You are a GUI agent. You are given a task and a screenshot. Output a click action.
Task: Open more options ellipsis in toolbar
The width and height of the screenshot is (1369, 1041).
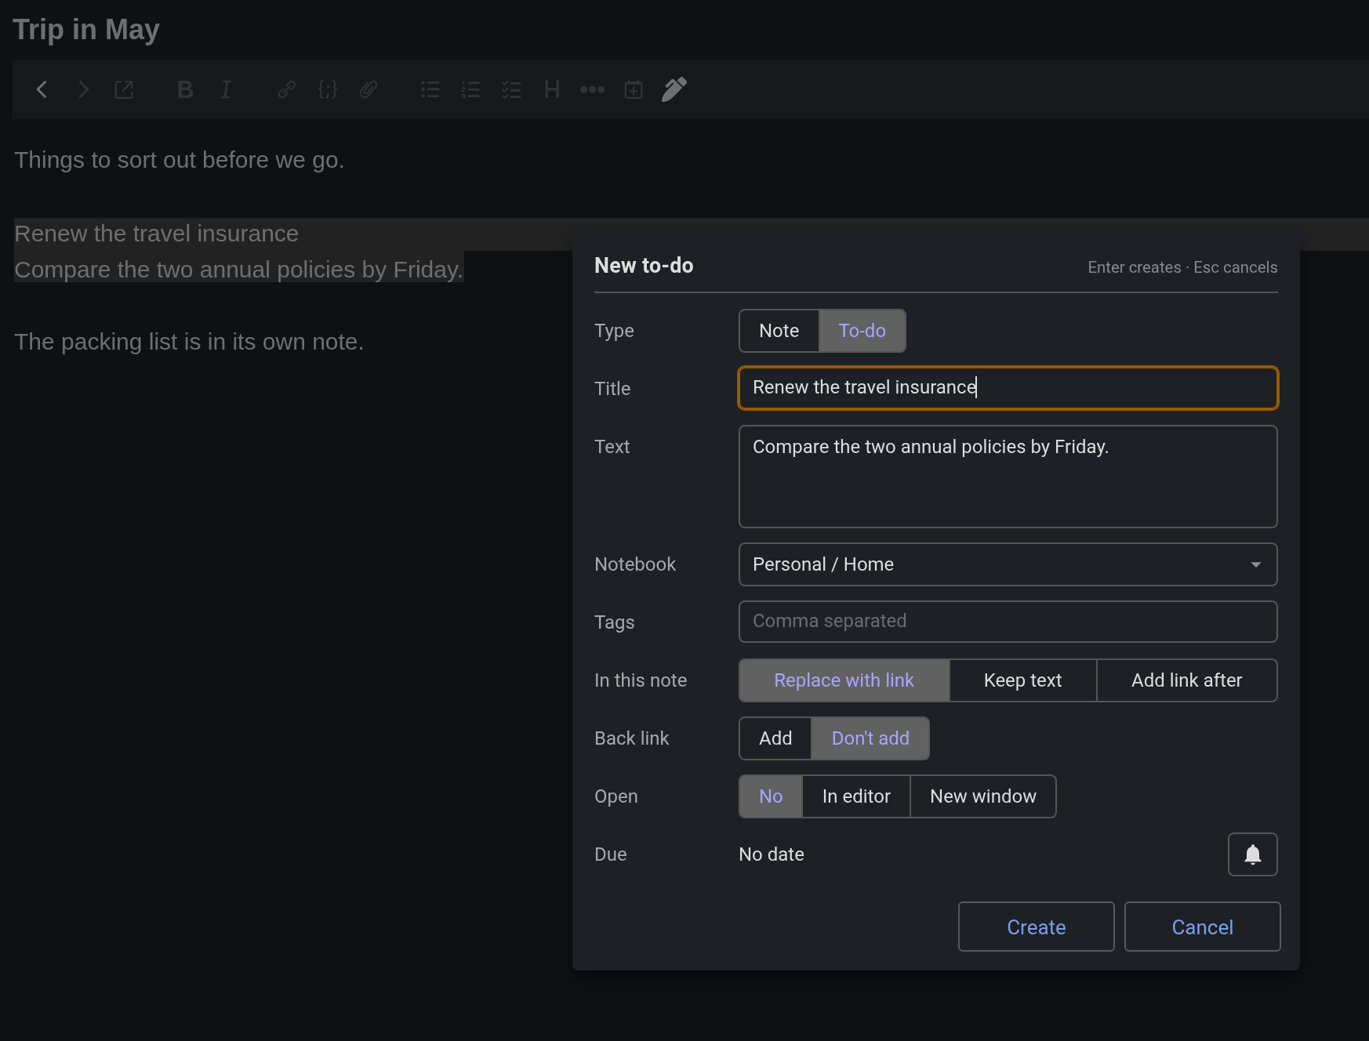[593, 89]
